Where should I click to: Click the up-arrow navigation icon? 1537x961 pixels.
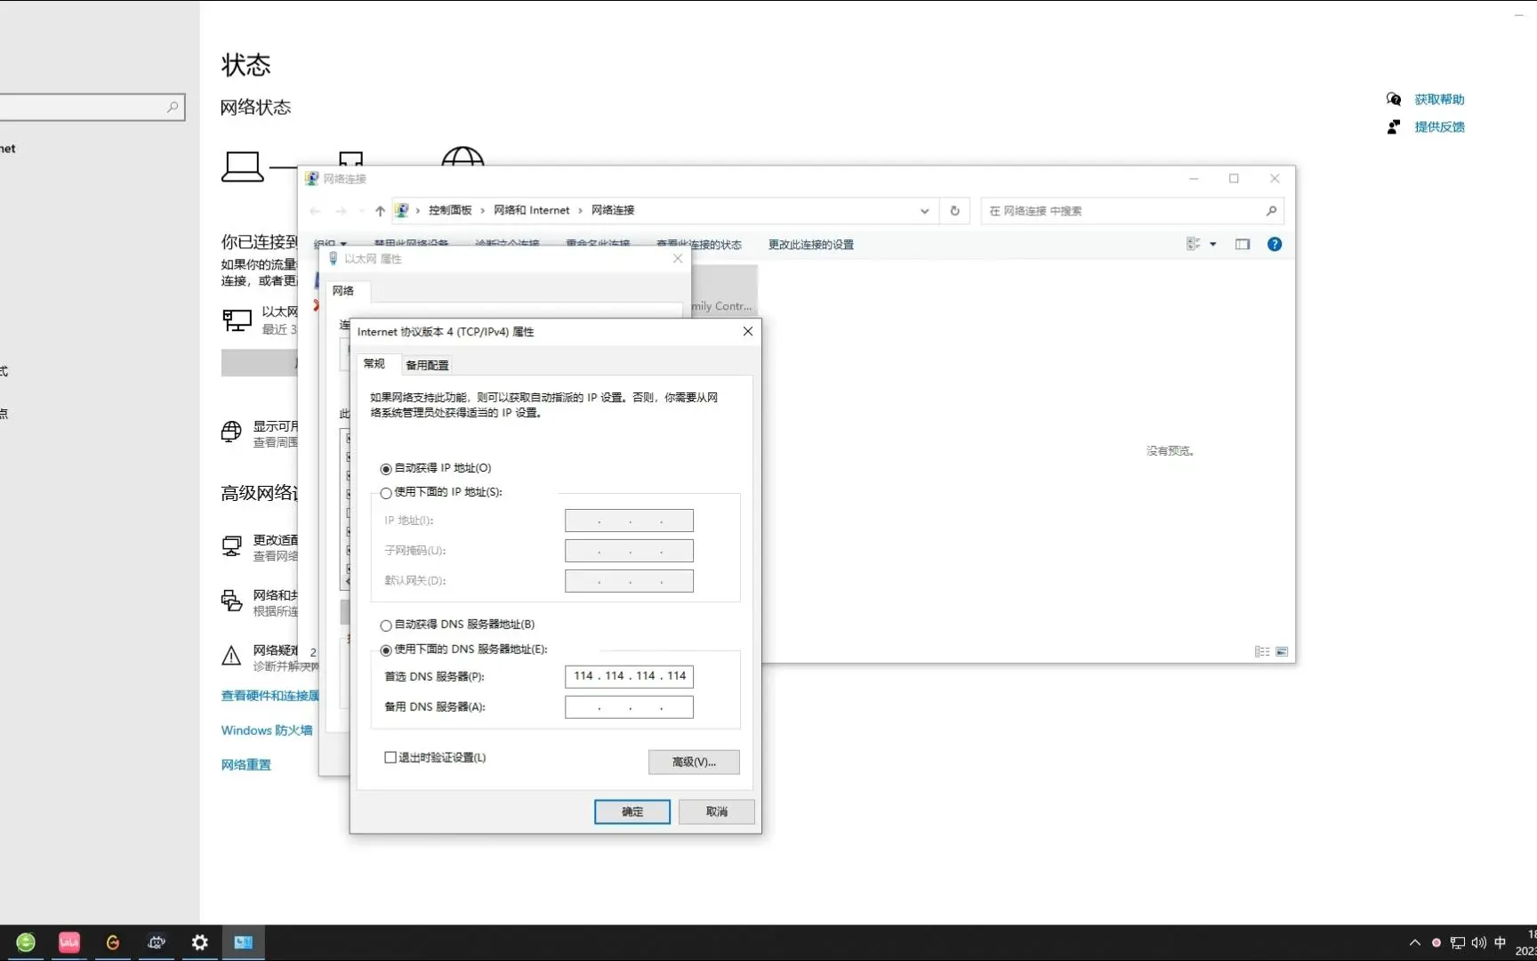(380, 211)
